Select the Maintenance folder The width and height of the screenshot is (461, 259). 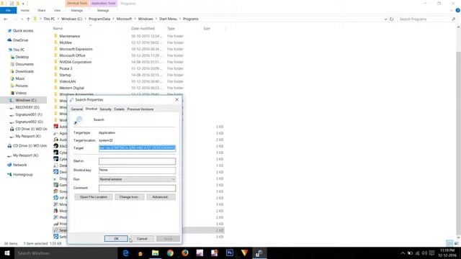(69, 36)
